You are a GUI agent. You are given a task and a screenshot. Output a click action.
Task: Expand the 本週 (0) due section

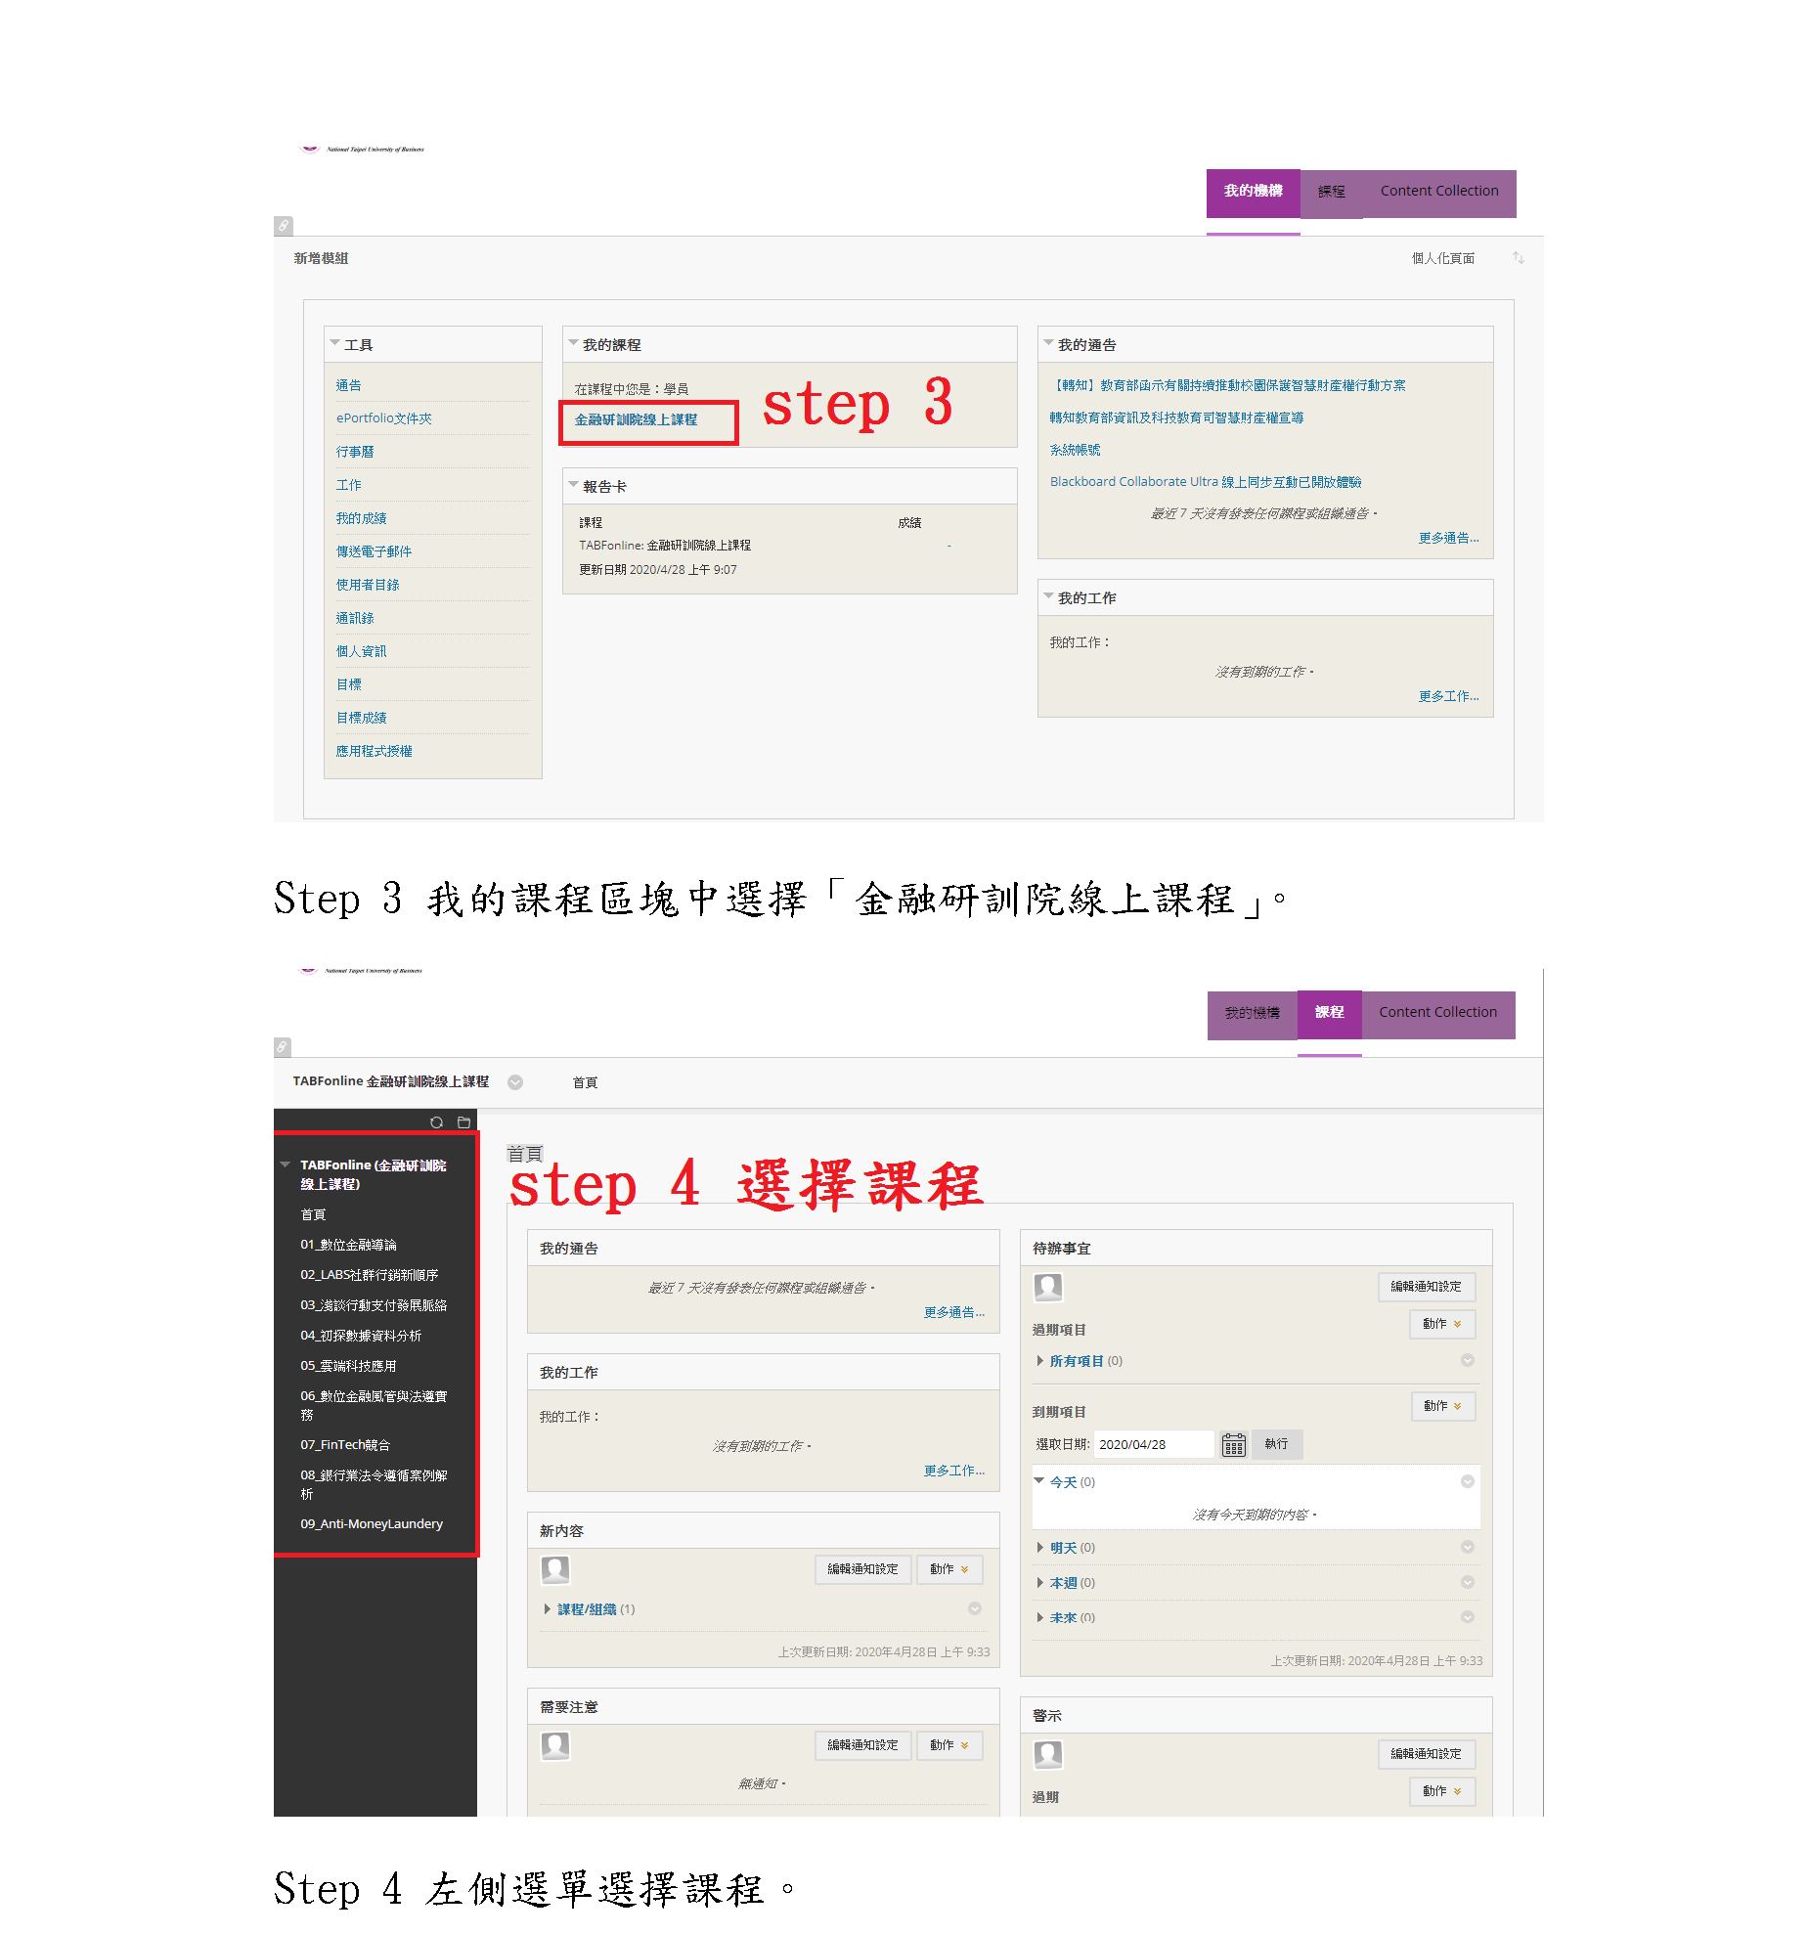click(1039, 1583)
